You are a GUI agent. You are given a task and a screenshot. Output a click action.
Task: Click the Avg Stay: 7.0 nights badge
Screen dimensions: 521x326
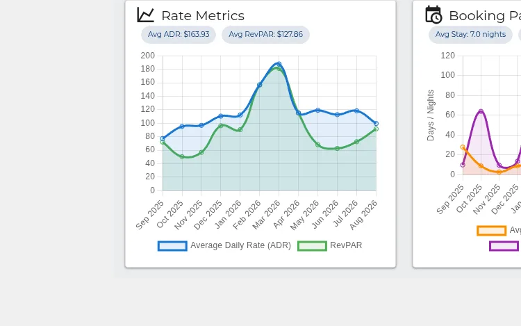point(470,35)
